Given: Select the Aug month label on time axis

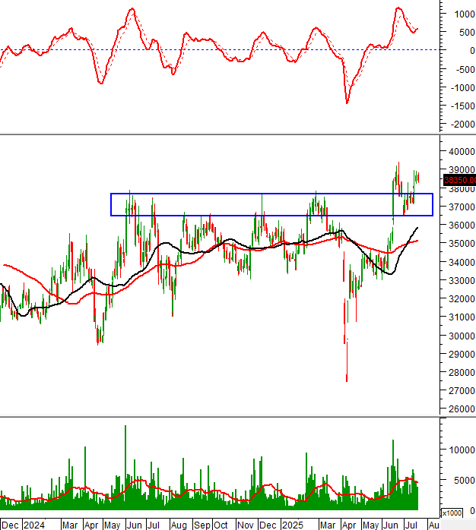Looking at the screenshot, I should (179, 525).
